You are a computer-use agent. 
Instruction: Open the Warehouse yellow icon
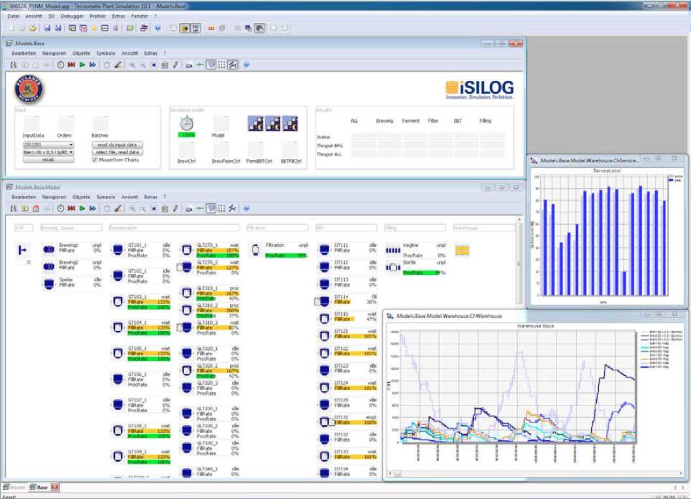462,250
